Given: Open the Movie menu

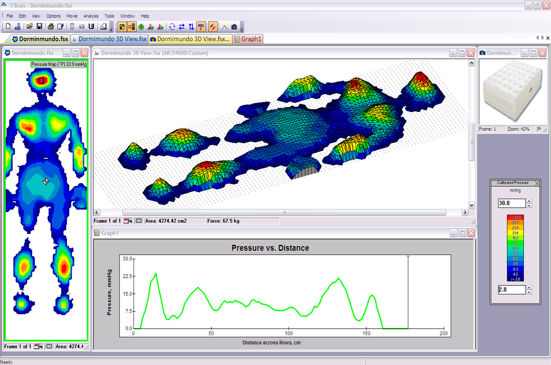Looking at the screenshot, I should 72,16.
